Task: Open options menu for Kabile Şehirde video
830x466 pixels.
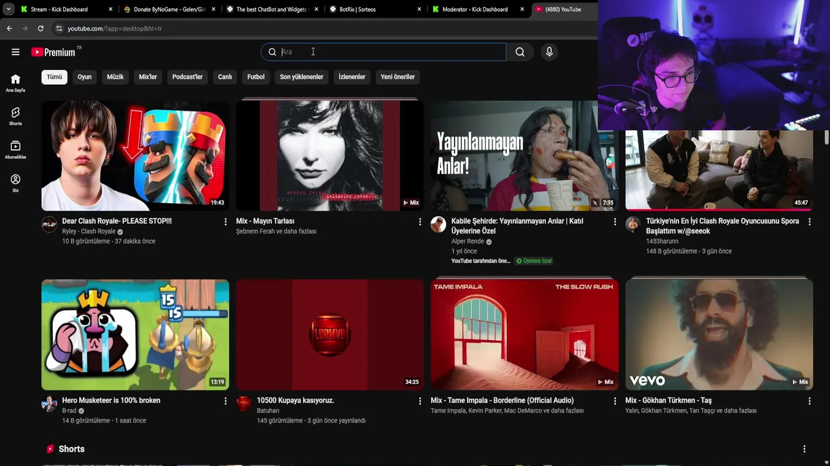Action: coord(615,221)
